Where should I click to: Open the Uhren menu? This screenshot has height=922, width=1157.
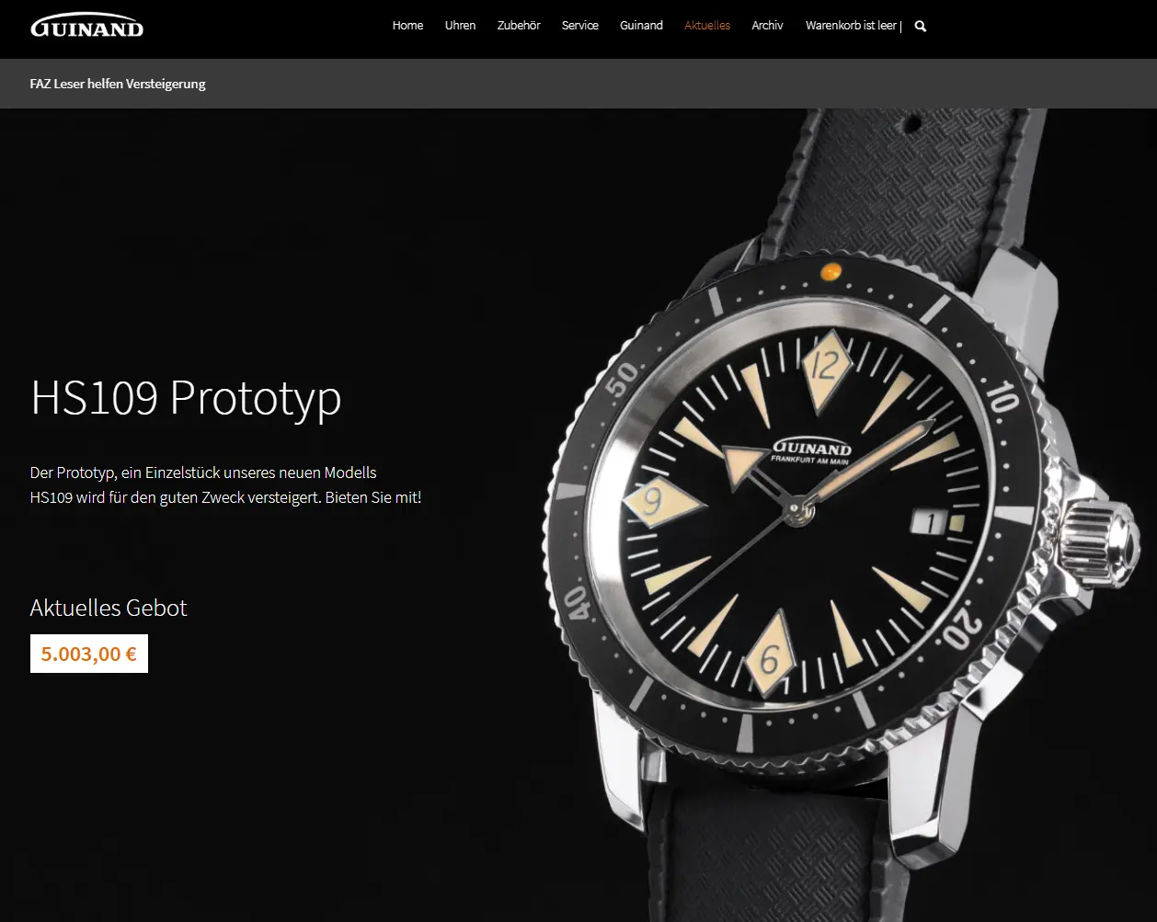(x=460, y=26)
